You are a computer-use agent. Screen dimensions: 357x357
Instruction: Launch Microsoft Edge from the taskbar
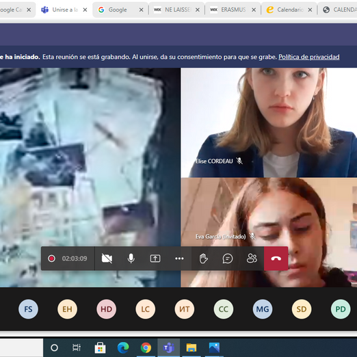(123, 347)
